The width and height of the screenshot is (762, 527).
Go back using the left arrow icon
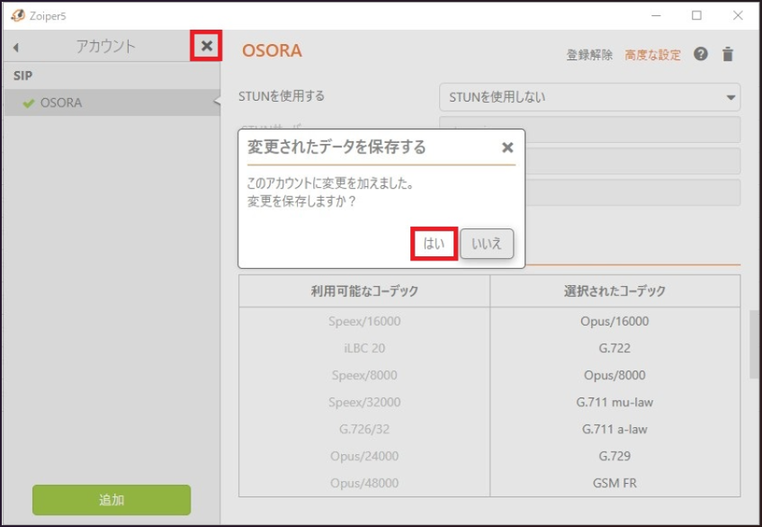16,47
